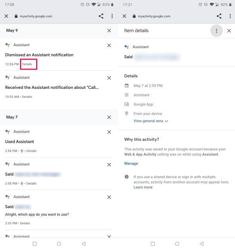Expand 'View general area'

(151, 121)
